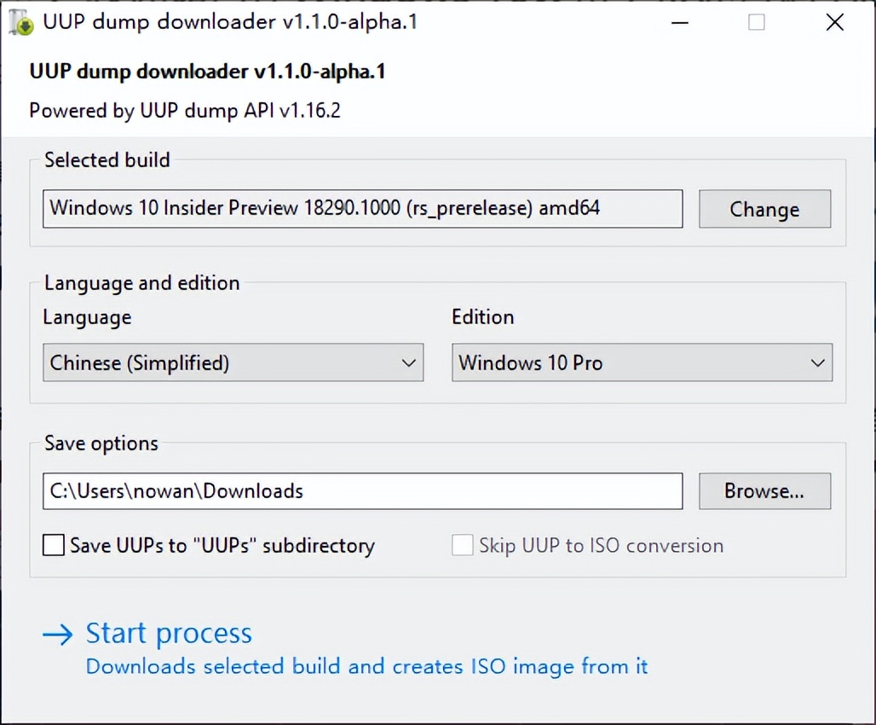Screen dimensions: 876x725
Task: Click the UUP dump app icon in title bar
Action: tap(21, 22)
